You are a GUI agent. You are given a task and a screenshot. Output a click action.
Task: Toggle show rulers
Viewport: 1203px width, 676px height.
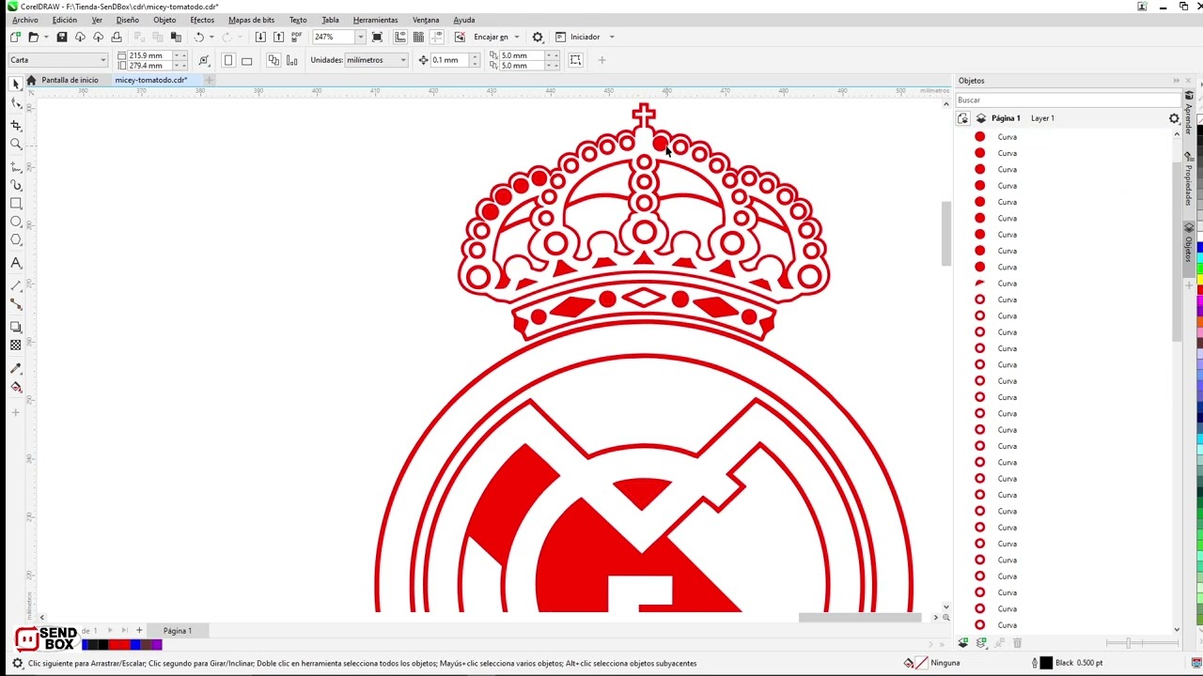point(400,37)
